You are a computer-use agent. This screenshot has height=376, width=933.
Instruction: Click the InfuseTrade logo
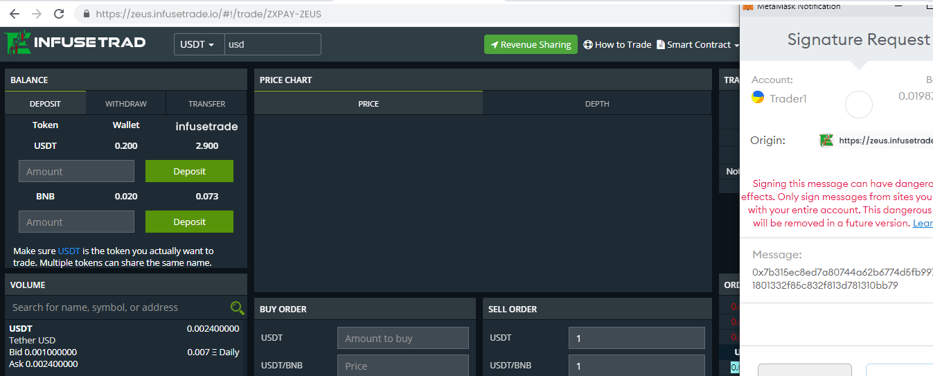click(75, 42)
